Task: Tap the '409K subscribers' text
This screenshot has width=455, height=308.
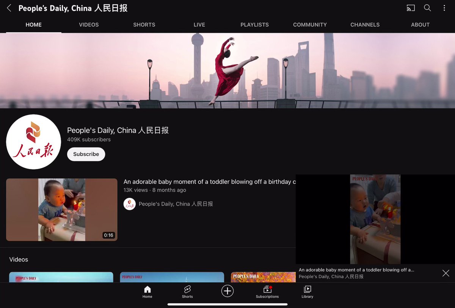Action: 89,139
